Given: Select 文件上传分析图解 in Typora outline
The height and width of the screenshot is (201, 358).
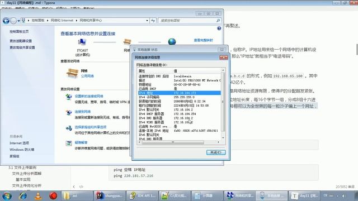Looking at the screenshot, I should [x=27, y=174].
